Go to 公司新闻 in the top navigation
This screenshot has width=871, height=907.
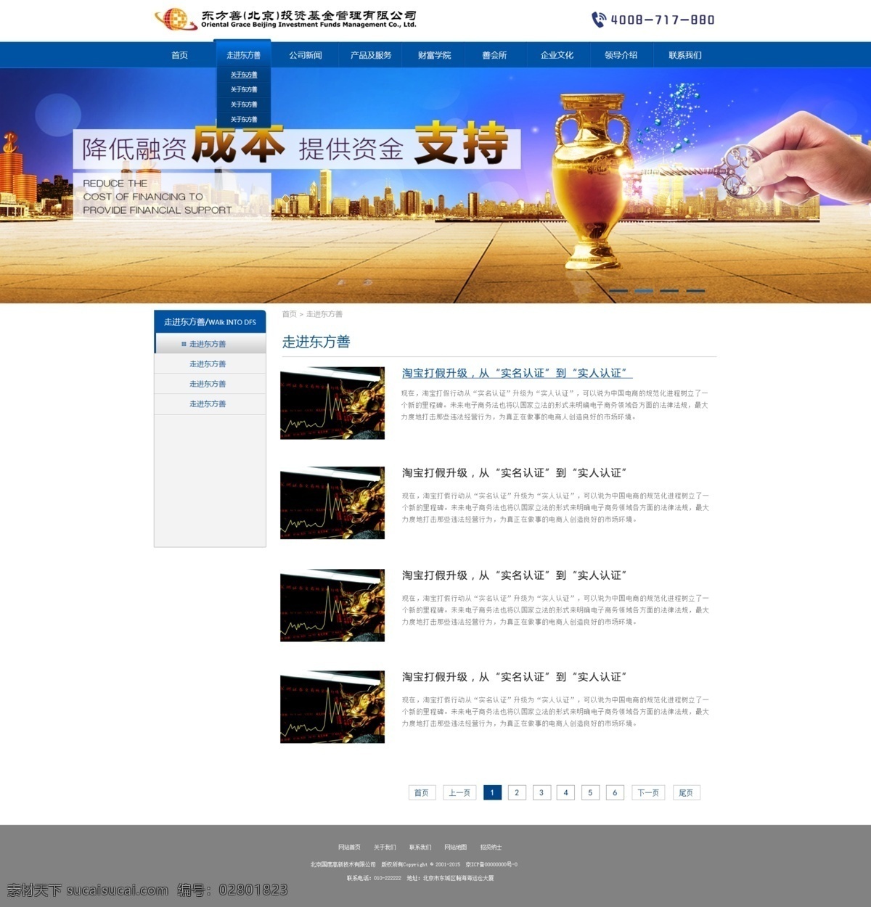click(306, 55)
